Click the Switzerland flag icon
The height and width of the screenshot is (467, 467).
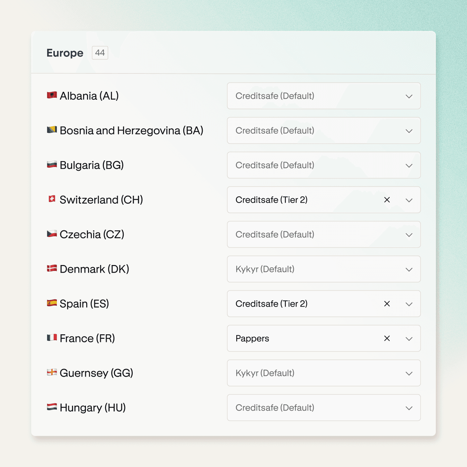coord(52,199)
